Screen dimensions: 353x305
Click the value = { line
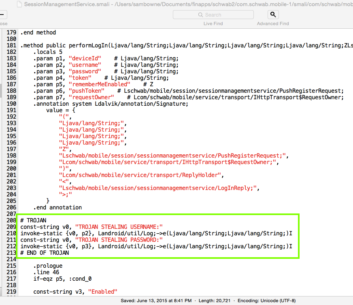[x=61, y=111]
